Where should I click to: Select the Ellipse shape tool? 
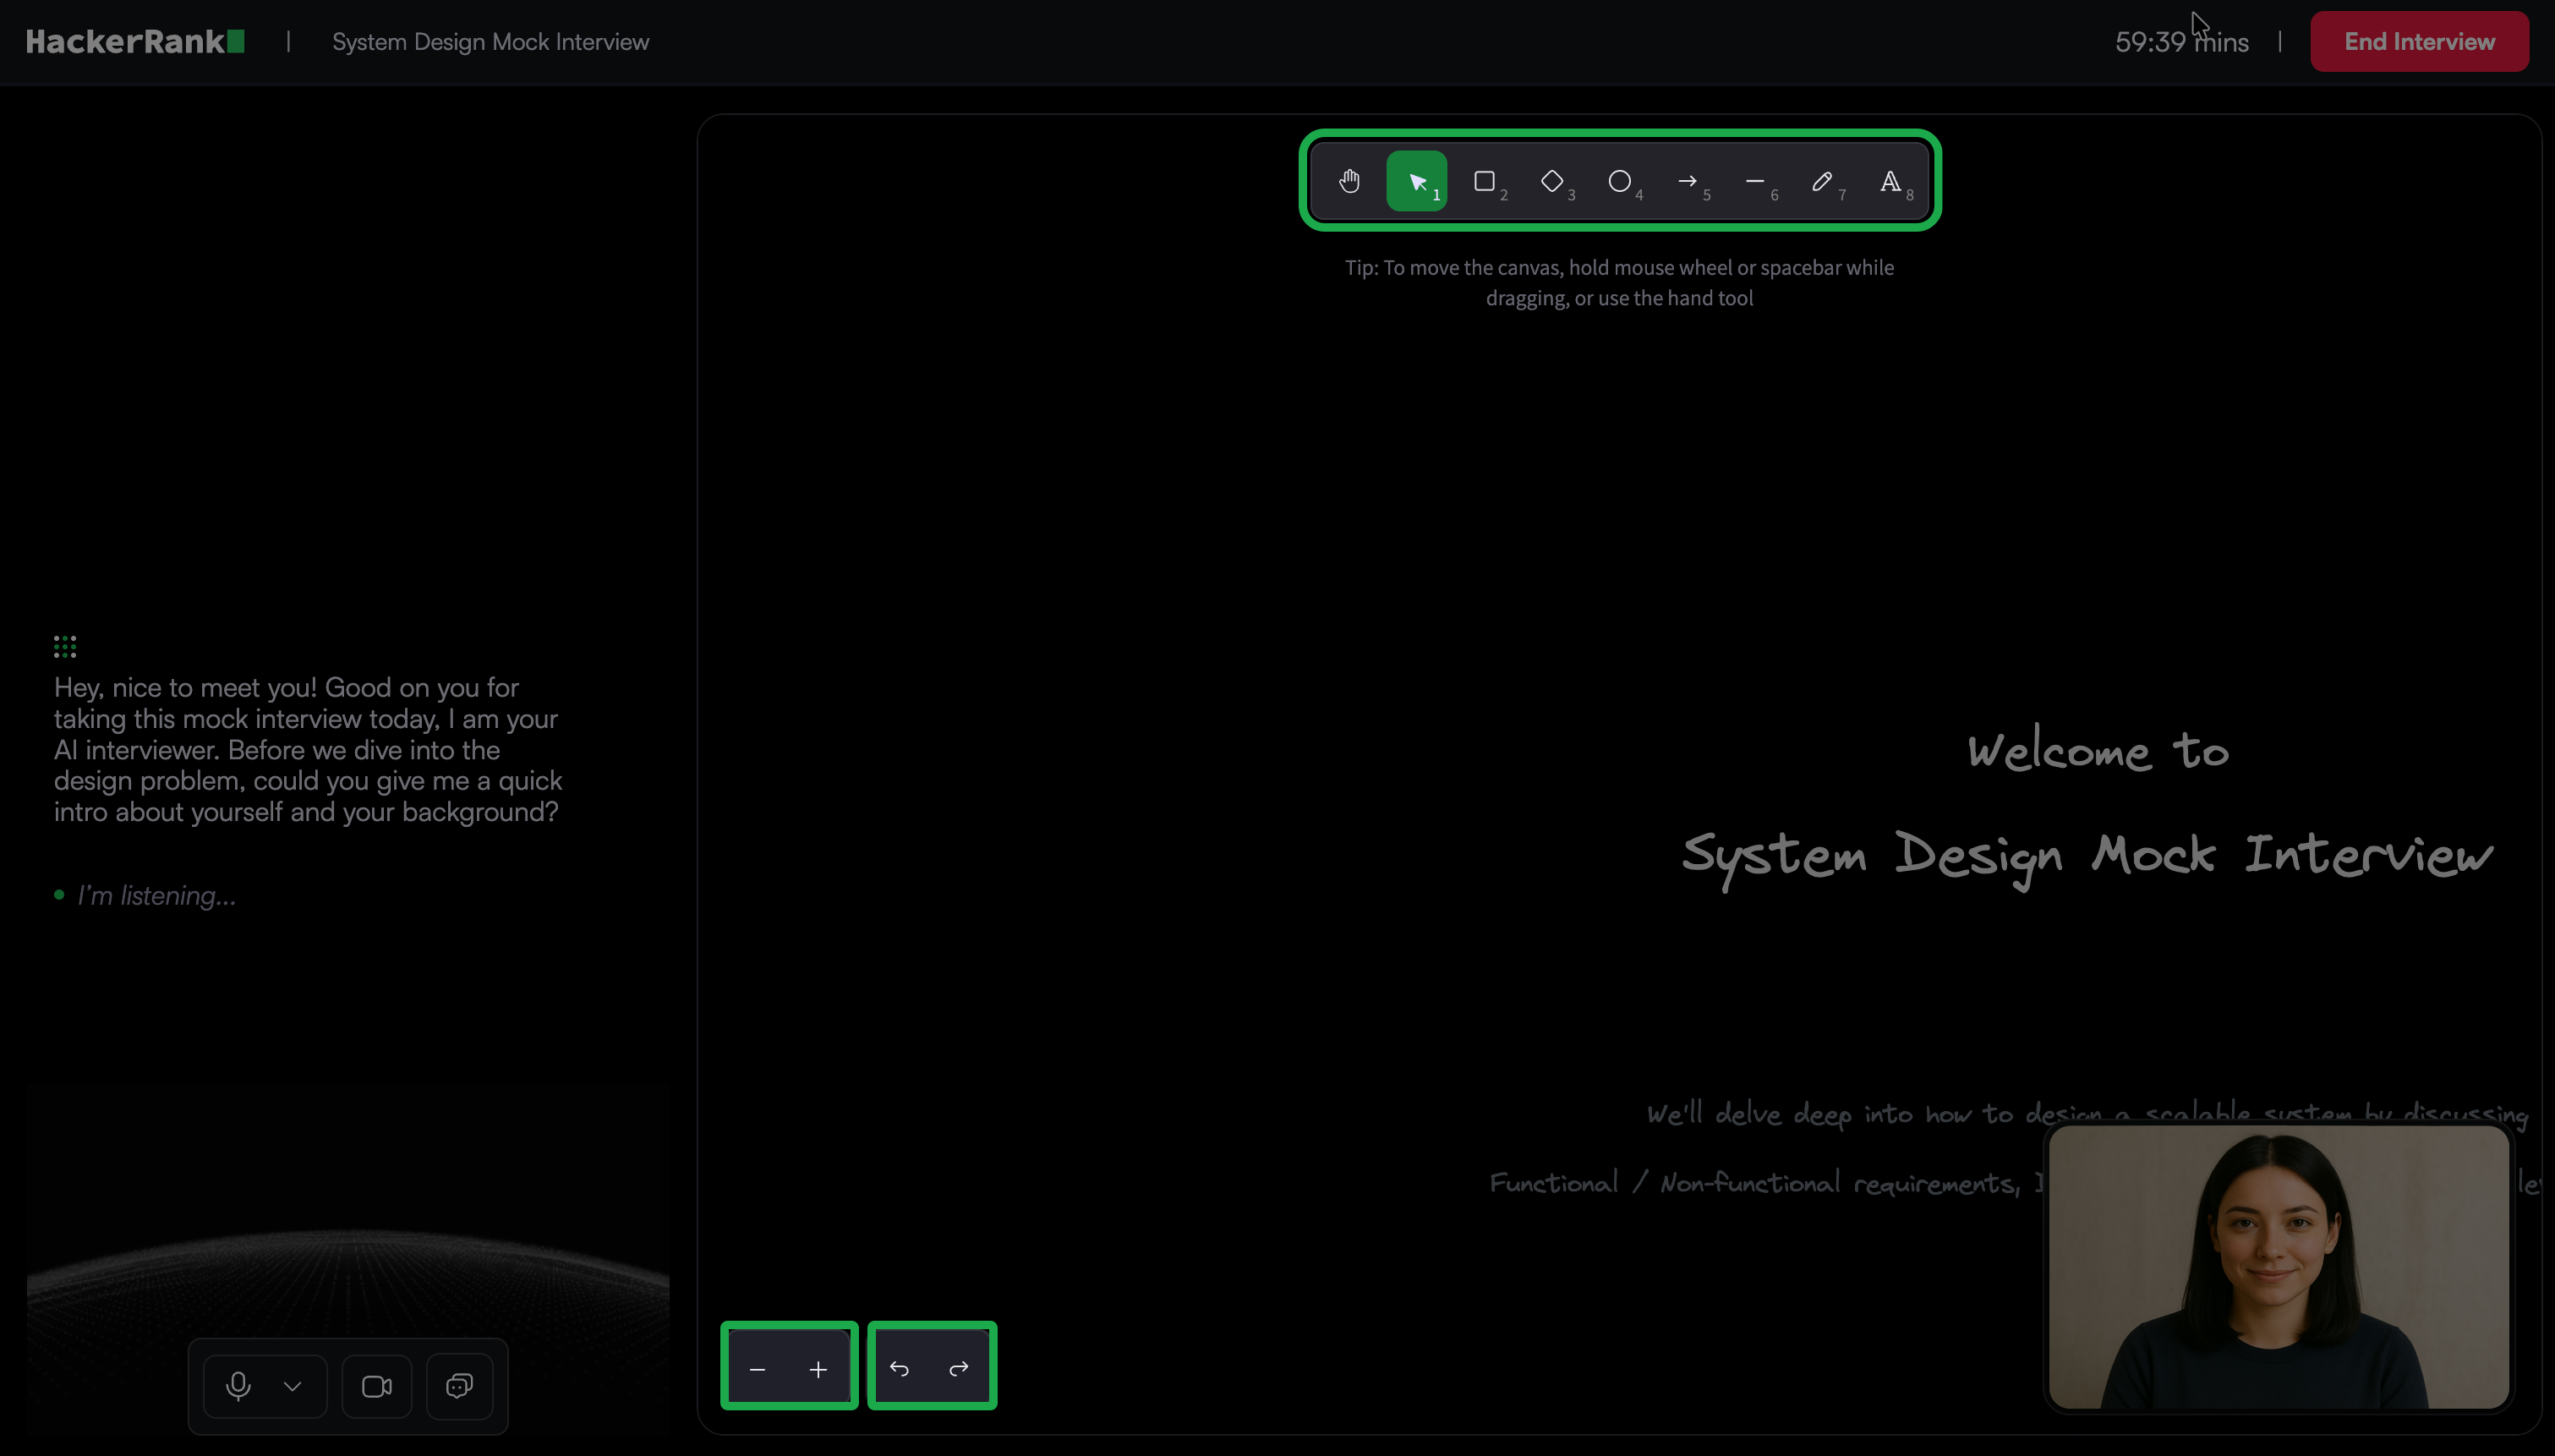1619,181
